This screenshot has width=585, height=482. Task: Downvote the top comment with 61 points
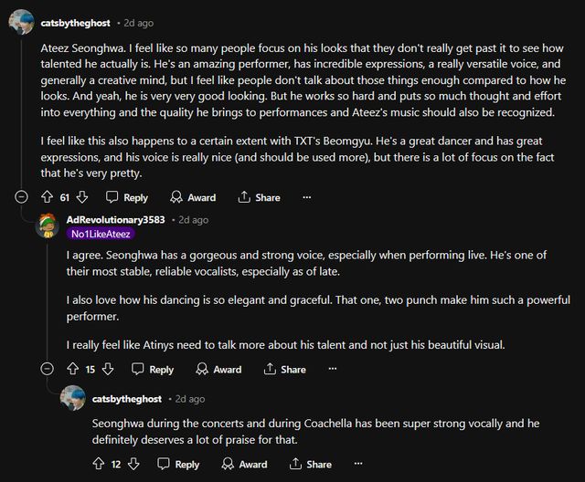click(82, 197)
